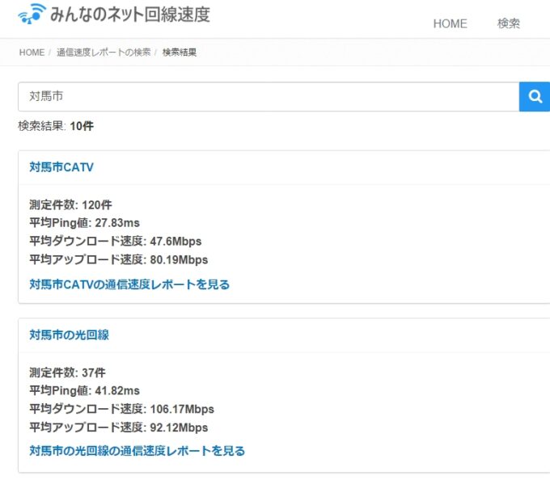
Task: Click the 92.12Mbps average upload line
Action: click(x=118, y=427)
